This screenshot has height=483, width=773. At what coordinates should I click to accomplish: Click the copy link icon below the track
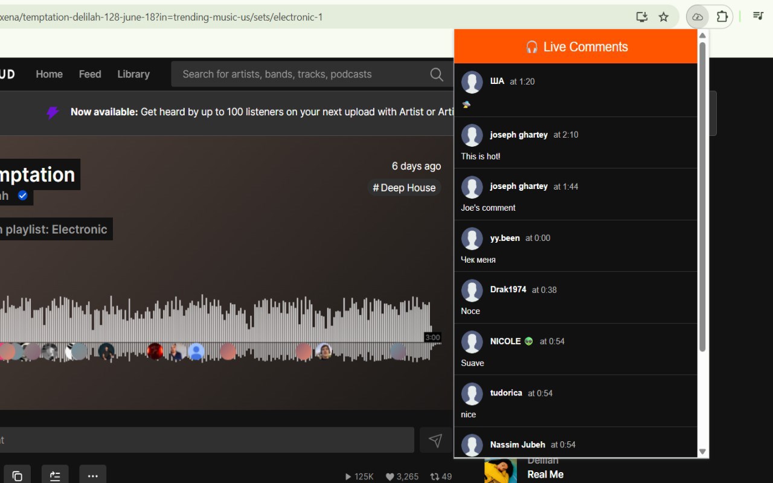pos(18,476)
